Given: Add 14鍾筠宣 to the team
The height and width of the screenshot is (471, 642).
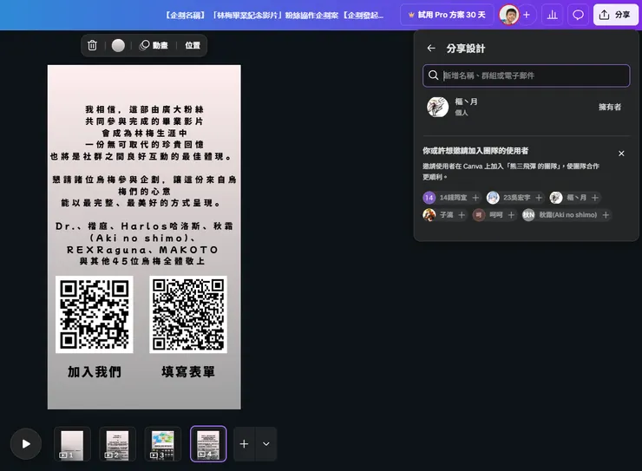Looking at the screenshot, I should point(475,198).
